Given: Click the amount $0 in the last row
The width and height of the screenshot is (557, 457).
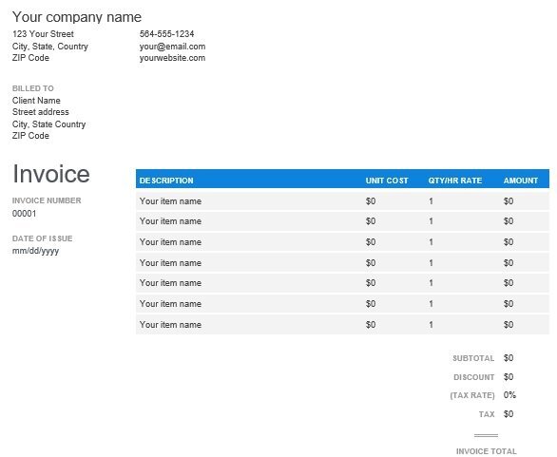Looking at the screenshot, I should (509, 325).
